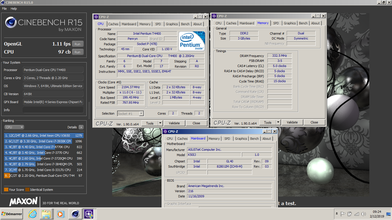Image resolution: width=392 pixels, height=220 pixels.
Task: Switch to Graphics tab in CPU window
Action: click(172, 24)
